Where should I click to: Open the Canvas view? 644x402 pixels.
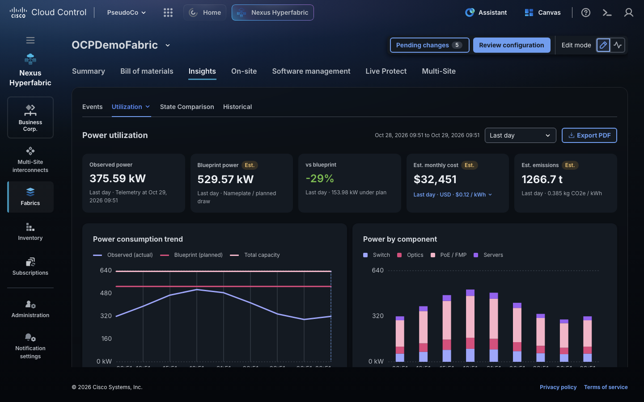tap(542, 13)
